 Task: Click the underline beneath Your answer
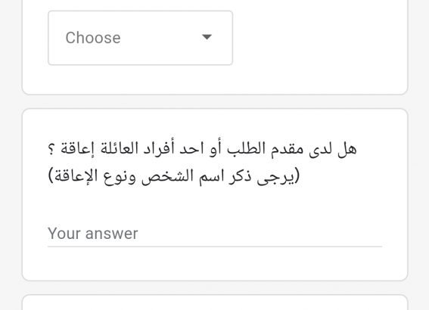click(215, 246)
